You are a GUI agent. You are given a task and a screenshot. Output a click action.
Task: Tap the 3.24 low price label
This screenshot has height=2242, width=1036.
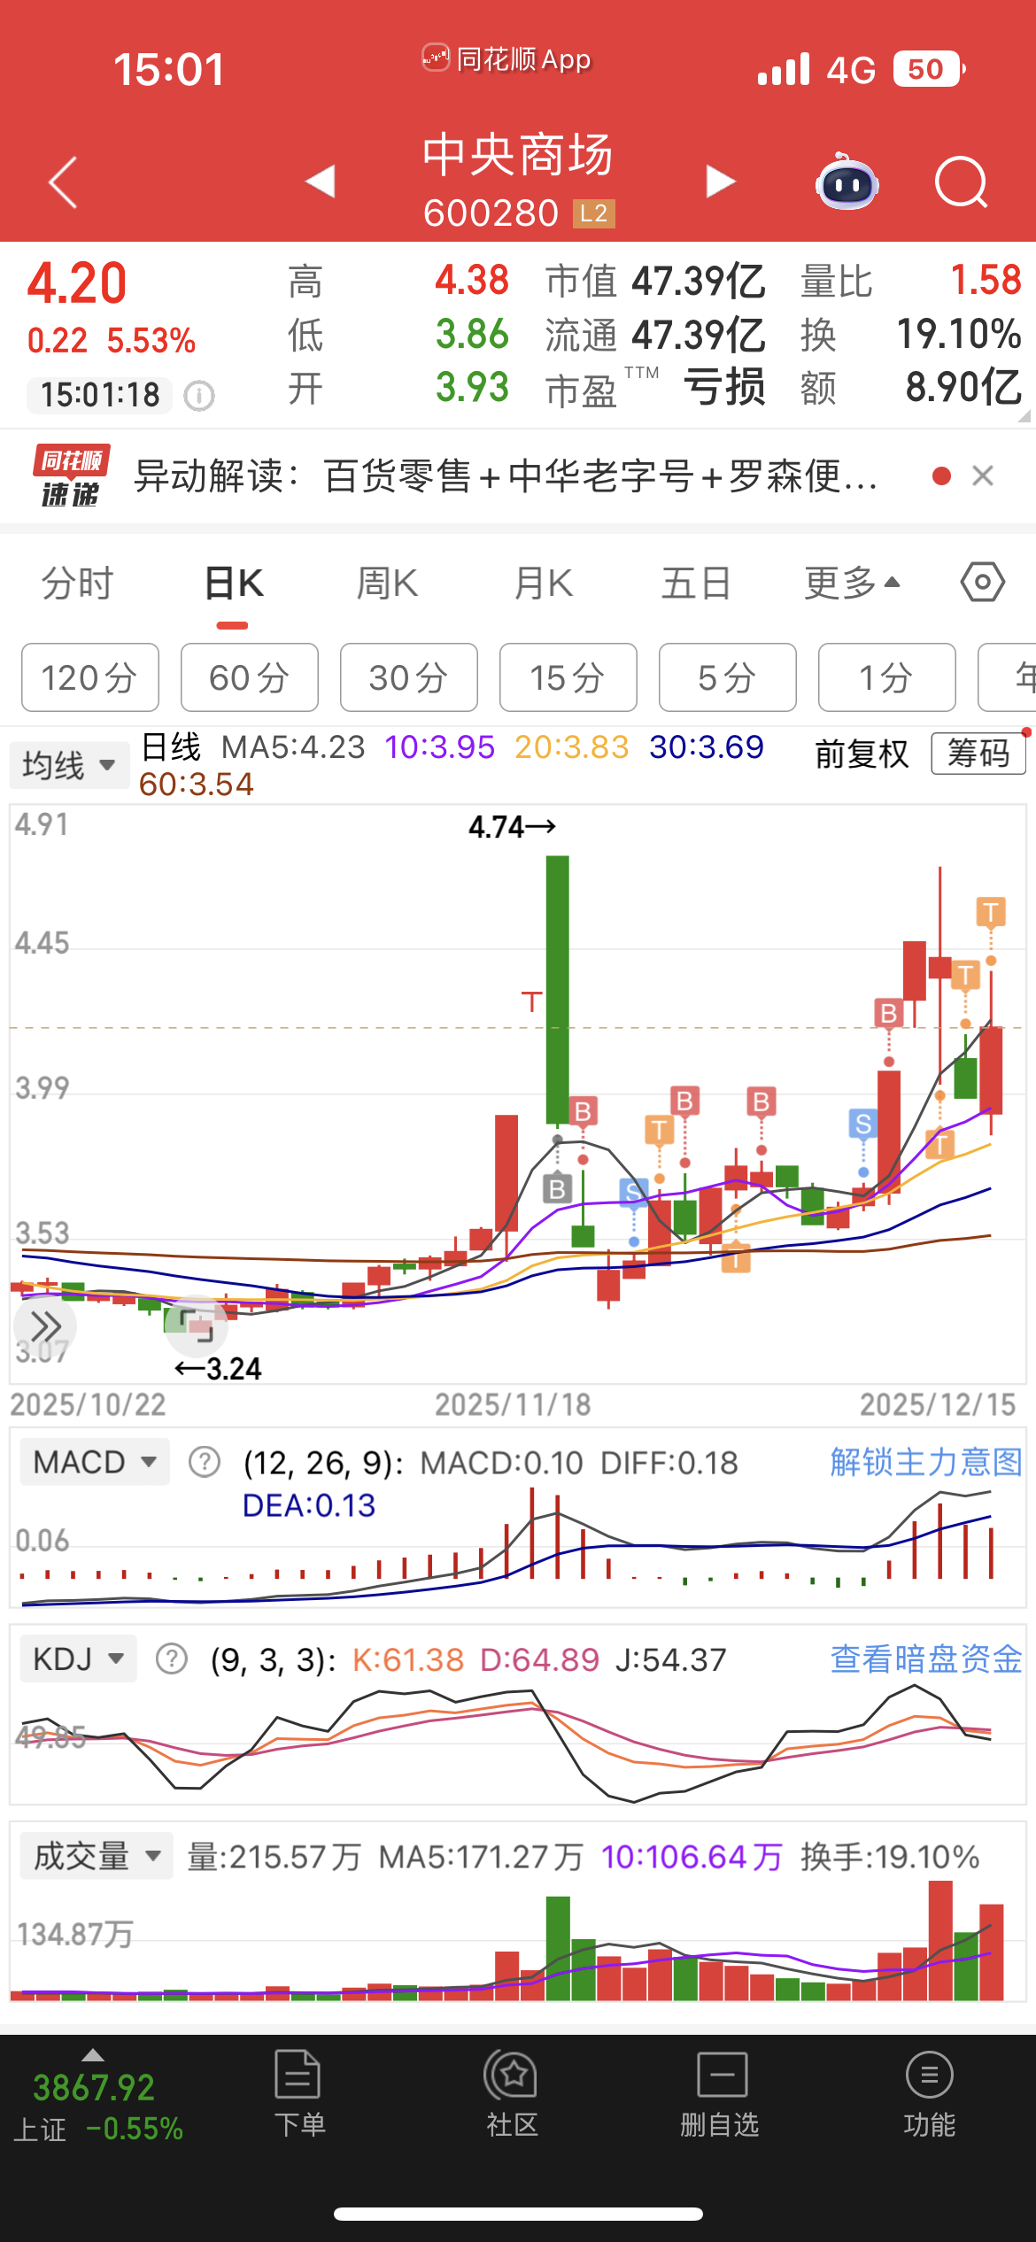click(218, 1369)
